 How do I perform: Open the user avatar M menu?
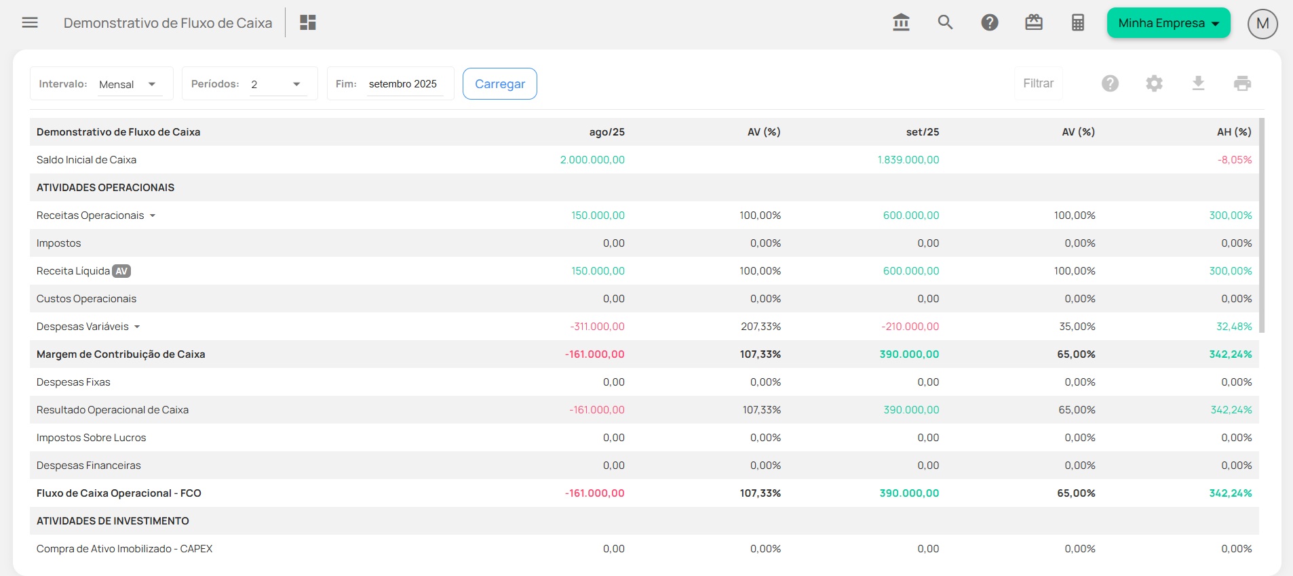1262,24
